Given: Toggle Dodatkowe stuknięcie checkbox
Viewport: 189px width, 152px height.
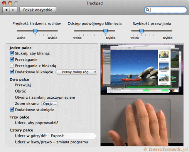Looking at the screenshot, I should pyautogui.click(x=12, y=110).
